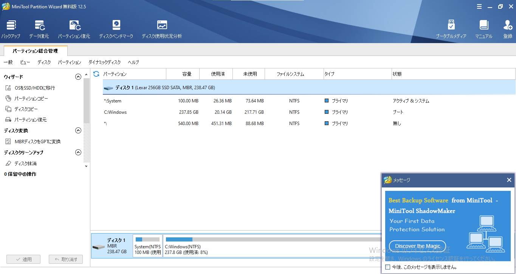Open the パーティション menu

pyautogui.click(x=70, y=62)
